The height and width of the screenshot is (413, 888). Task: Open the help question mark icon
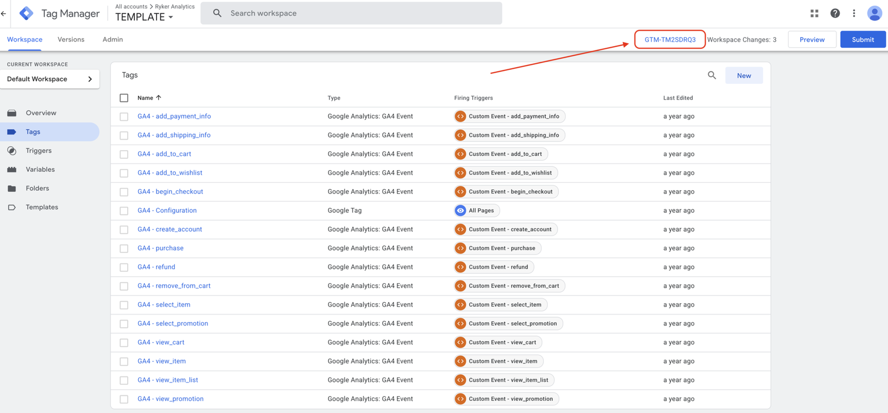click(x=835, y=13)
